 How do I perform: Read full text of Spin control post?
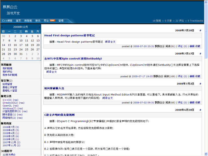coord(51,72)
